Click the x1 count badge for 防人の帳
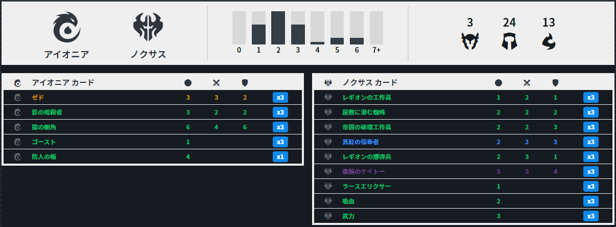 point(280,156)
